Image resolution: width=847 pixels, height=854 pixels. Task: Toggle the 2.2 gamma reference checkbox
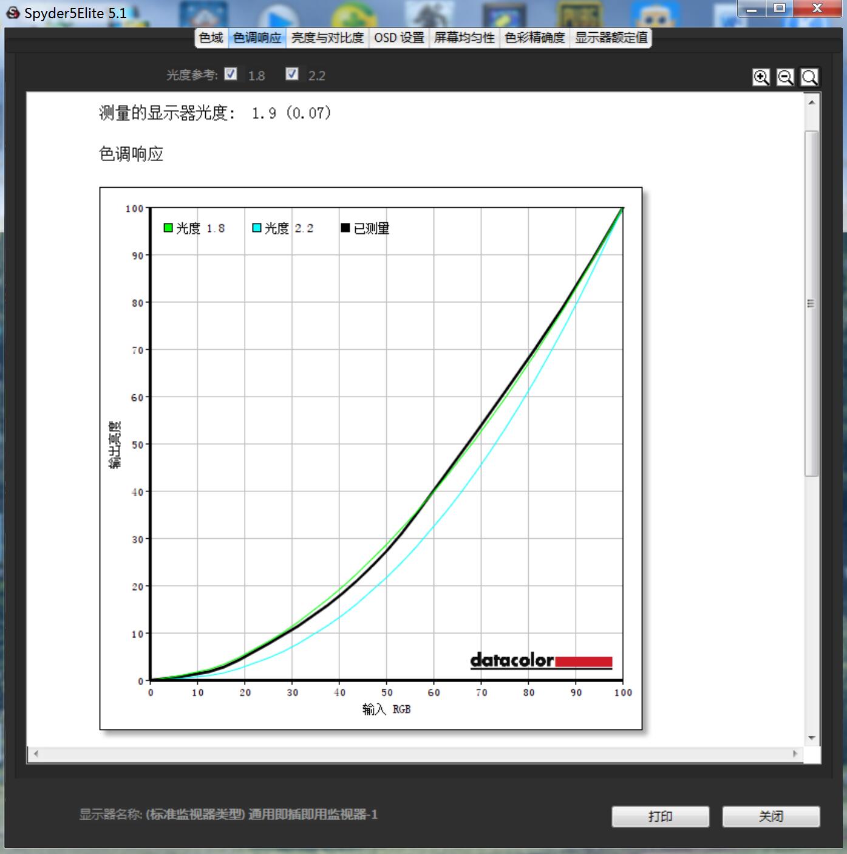pos(292,74)
